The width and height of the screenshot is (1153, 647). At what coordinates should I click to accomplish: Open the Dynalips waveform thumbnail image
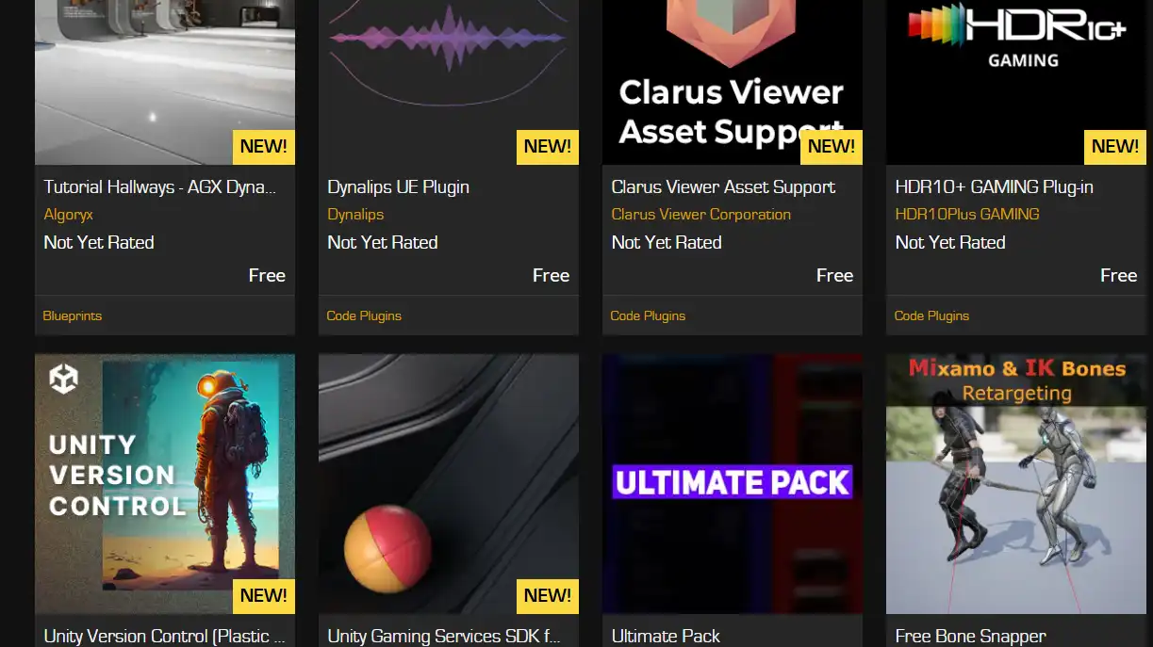pos(449,82)
